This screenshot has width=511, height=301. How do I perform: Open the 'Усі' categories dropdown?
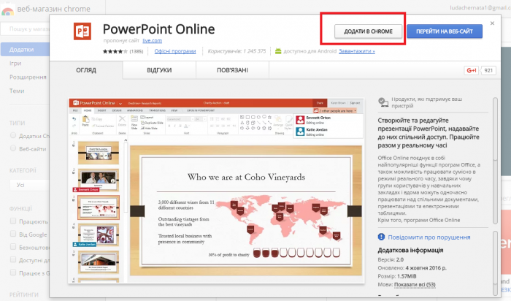[26, 185]
